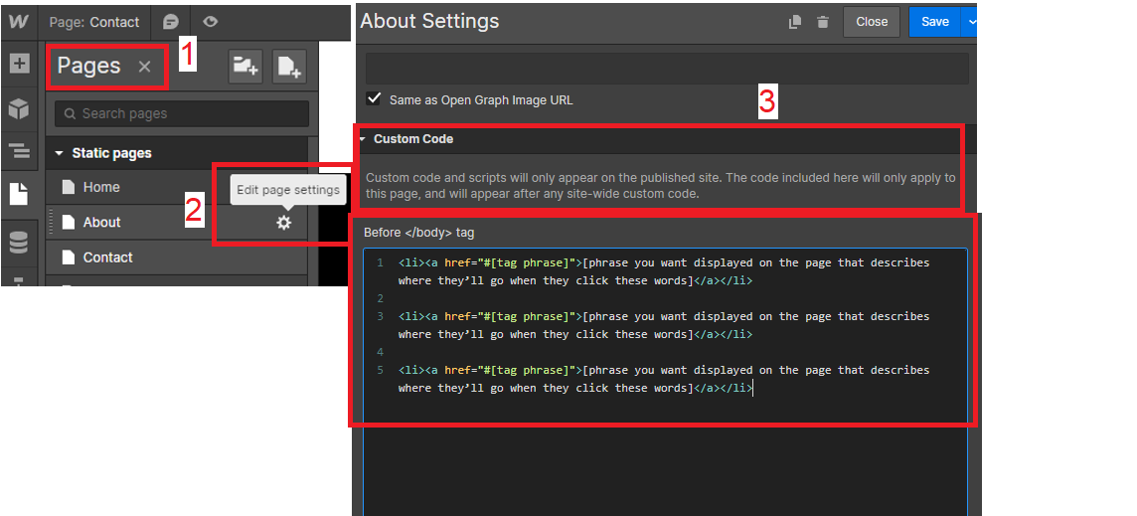Click the Custom code description text
This screenshot has width=1137, height=516.
[x=661, y=186]
